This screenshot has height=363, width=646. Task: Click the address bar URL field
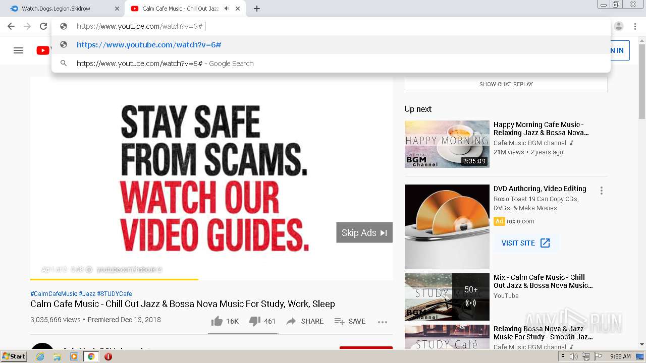coord(331,26)
